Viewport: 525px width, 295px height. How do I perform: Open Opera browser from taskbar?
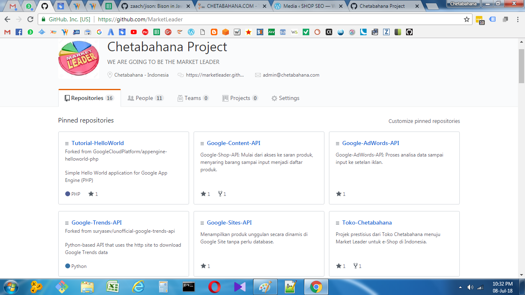214,287
